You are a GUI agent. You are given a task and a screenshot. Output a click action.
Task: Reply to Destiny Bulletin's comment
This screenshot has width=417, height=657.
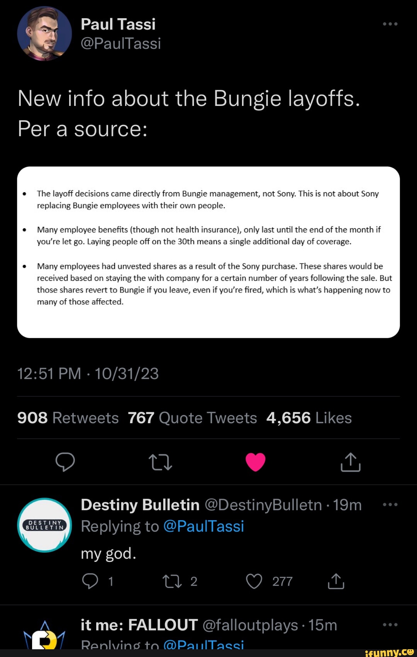[x=90, y=581]
